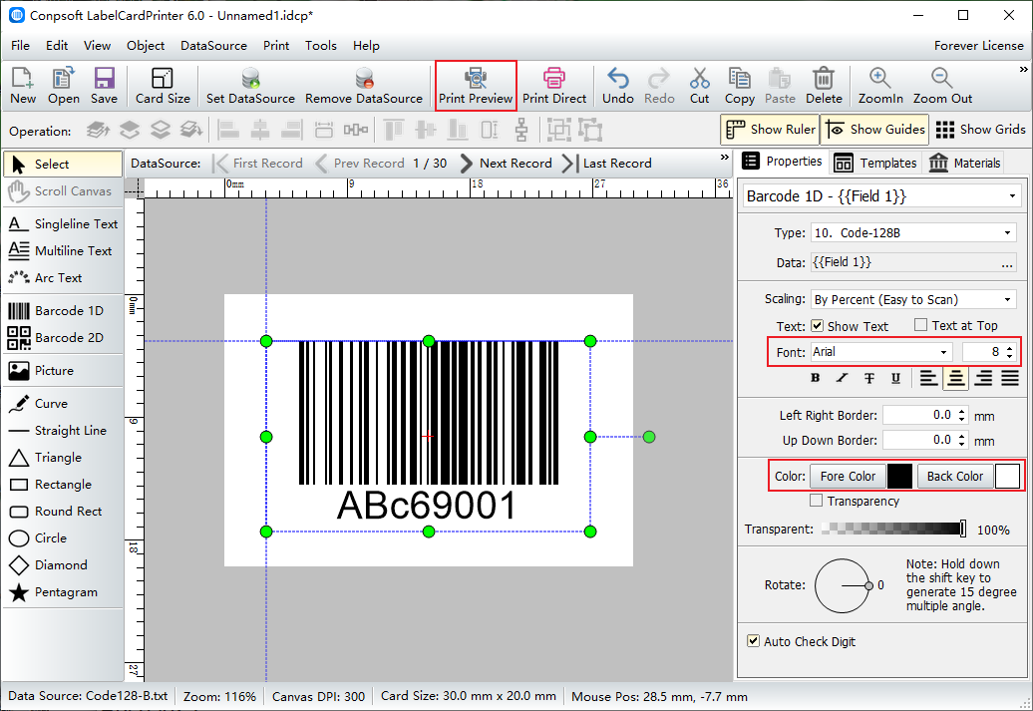The width and height of the screenshot is (1033, 711).
Task: Copy the selected barcode object
Action: (x=739, y=86)
